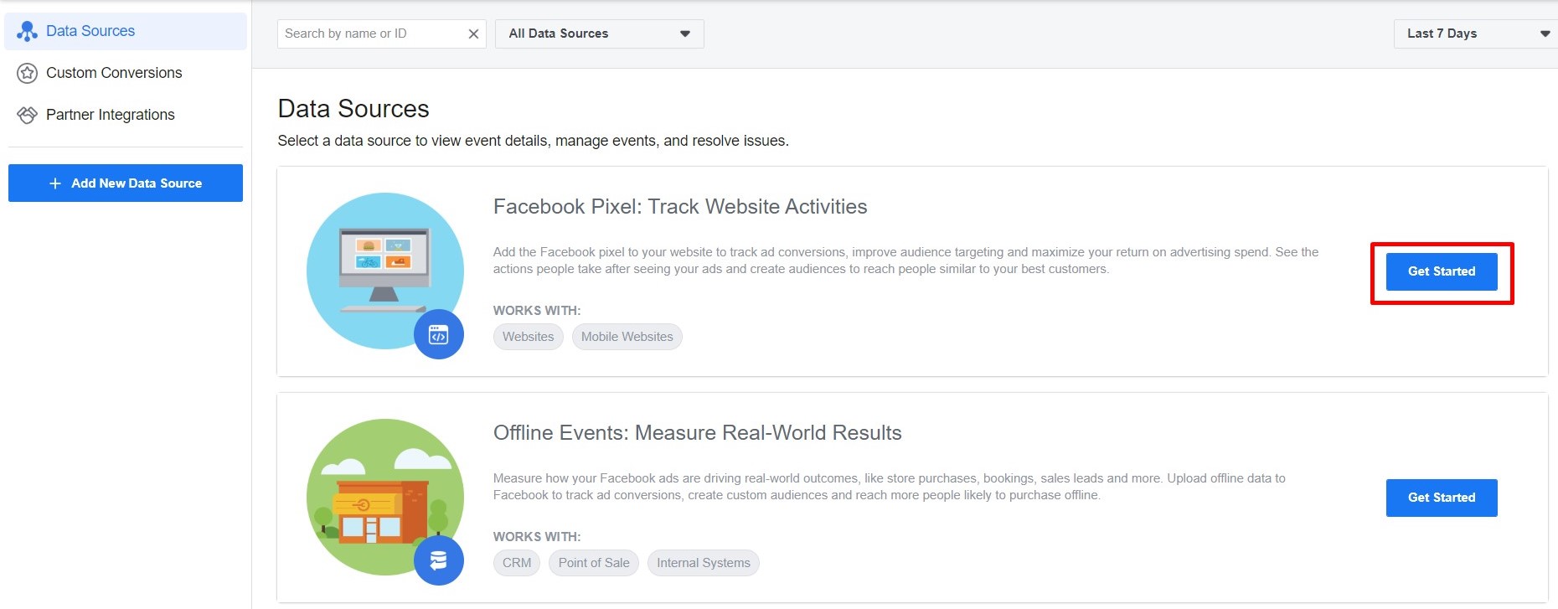Click the Offline Events store illustration

click(385, 497)
